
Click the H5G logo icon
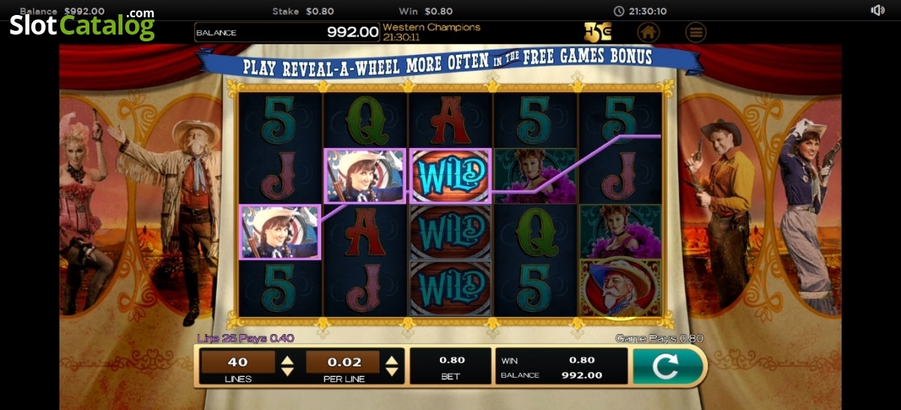click(598, 32)
